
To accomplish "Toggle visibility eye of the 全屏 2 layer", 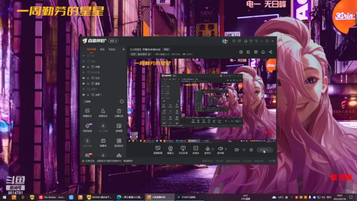I will point(83,89).
